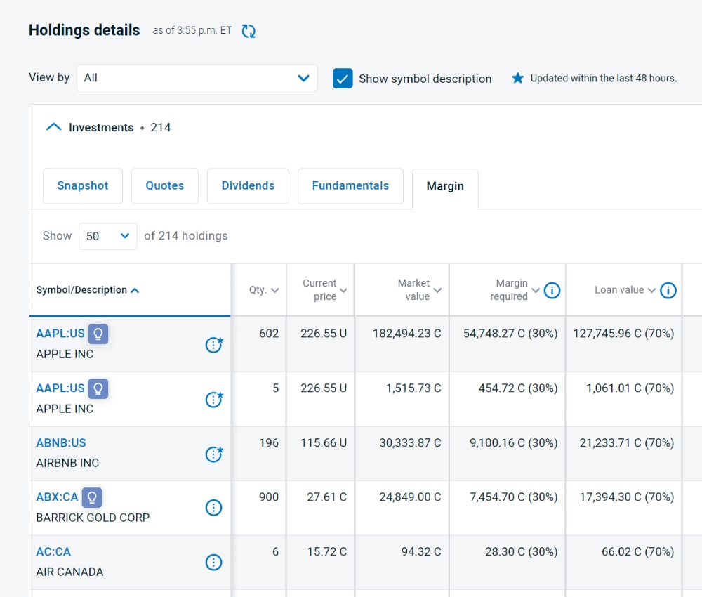Screen dimensions: 702x597
Task: Click the refresh holdings icon
Action: [x=249, y=31]
